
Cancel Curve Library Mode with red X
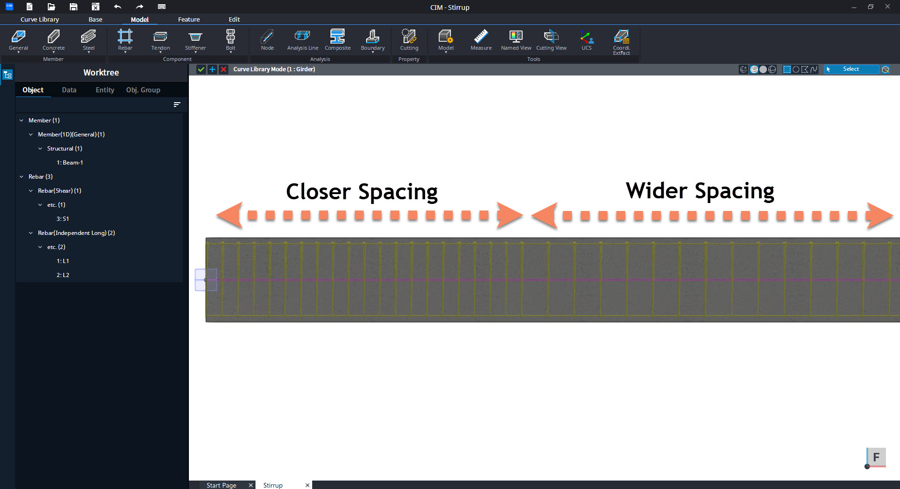point(224,69)
